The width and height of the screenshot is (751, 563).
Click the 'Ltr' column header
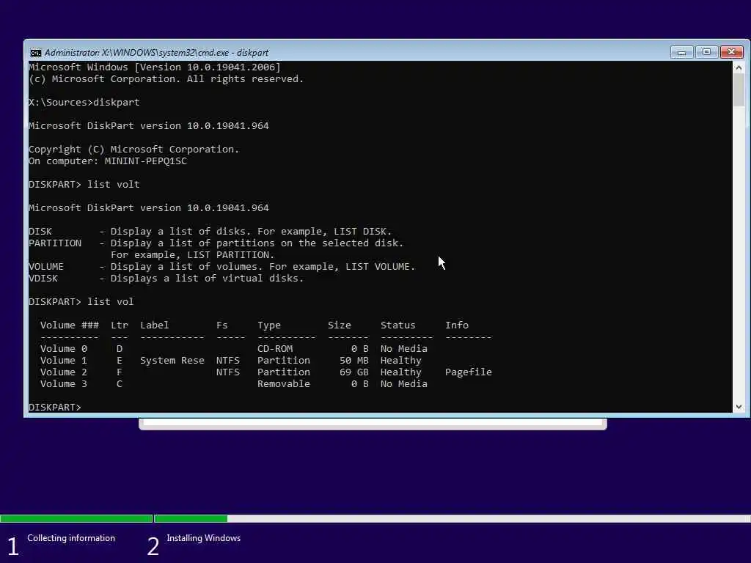[x=120, y=325]
